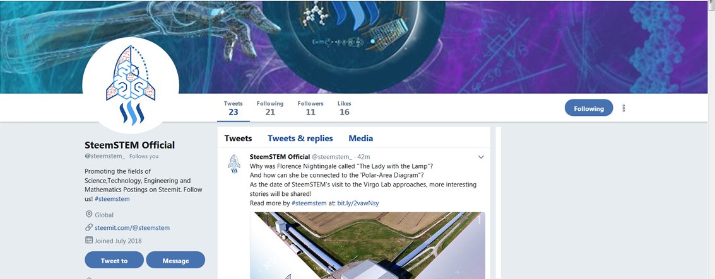Image resolution: width=715 pixels, height=279 pixels.
Task: Click the calendar icon by Joined July 2018
Action: click(89, 241)
